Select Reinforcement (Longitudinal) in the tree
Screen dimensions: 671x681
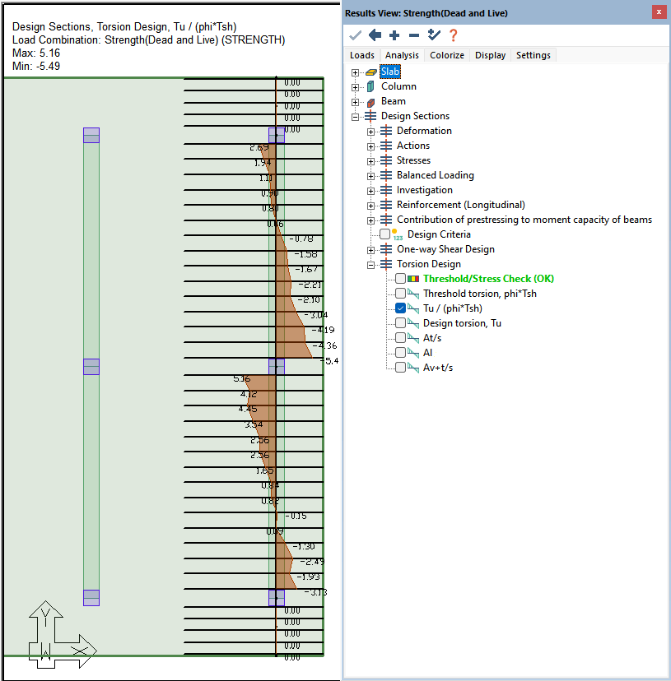(460, 205)
